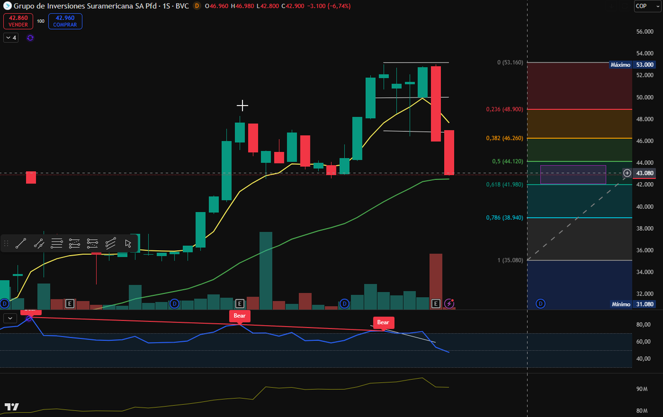
Task: Select the trend angle line tool
Action: (x=39, y=242)
